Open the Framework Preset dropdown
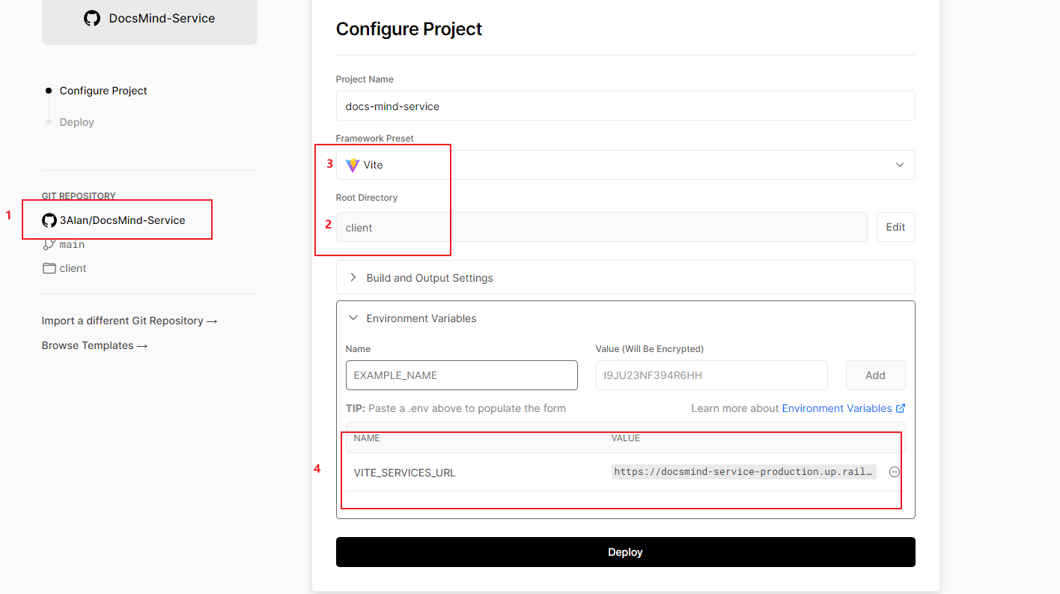1060x594 pixels. (625, 165)
